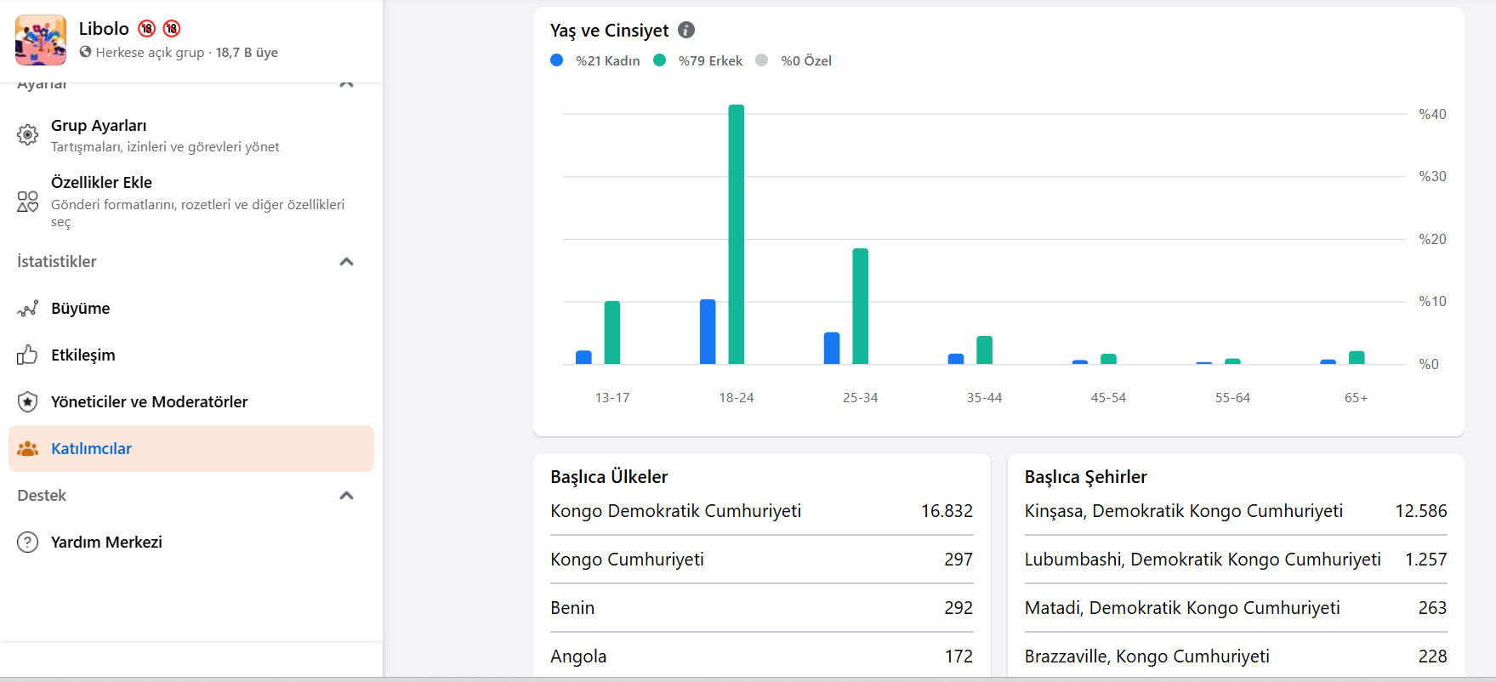Click the Yardım Merkezi question mark icon
Viewport: 1496px width, 682px height.
pos(27,542)
